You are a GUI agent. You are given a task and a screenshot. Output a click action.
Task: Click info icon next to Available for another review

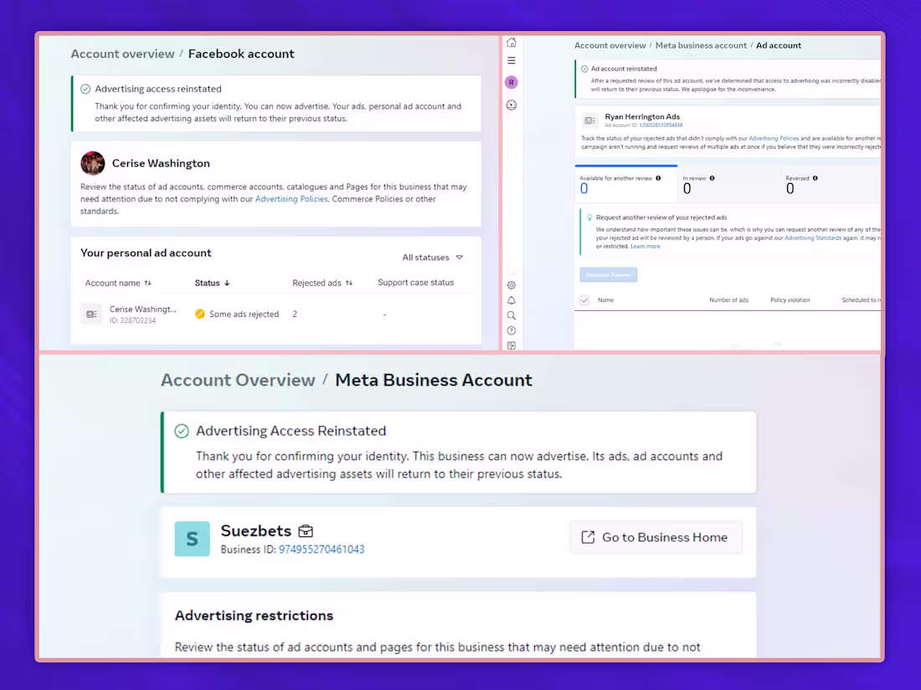(658, 178)
